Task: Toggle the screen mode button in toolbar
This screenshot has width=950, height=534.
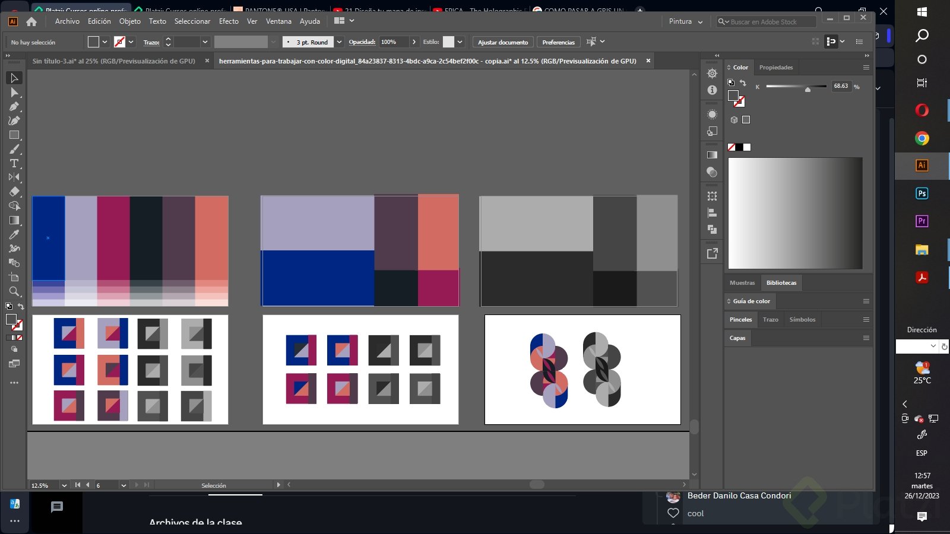Action: [x=14, y=363]
